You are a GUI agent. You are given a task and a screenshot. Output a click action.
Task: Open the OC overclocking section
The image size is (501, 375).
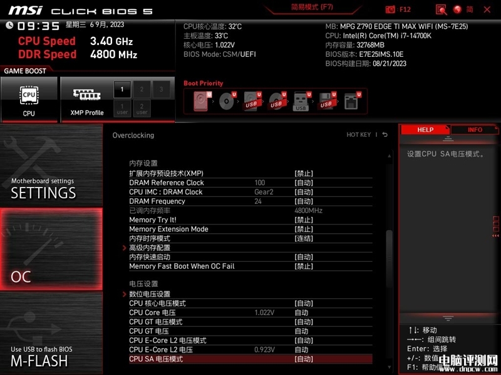pyautogui.click(x=51, y=249)
